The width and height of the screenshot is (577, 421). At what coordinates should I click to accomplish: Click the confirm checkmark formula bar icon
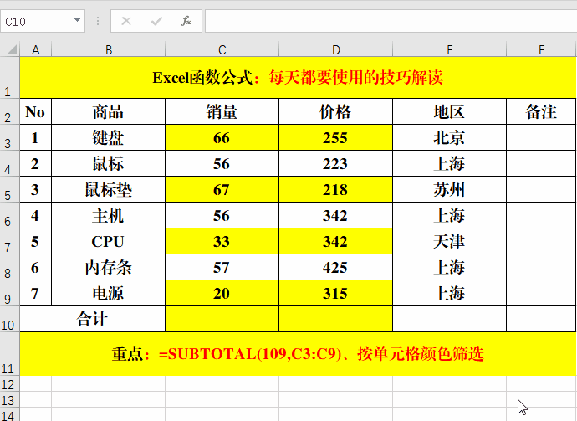click(x=156, y=22)
